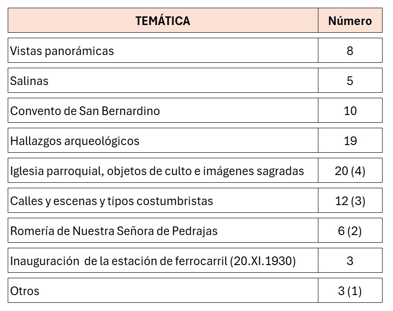Click the cell showing 6 (2)
The height and width of the screenshot is (311, 393).
(x=350, y=231)
